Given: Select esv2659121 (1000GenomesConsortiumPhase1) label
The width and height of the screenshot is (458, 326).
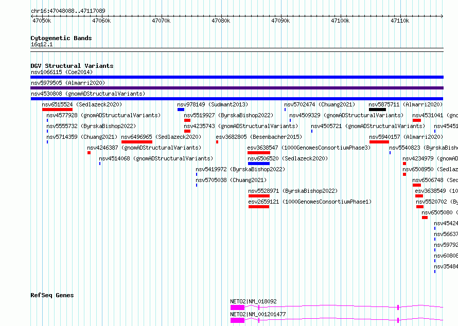Looking at the screenshot, I should (x=310, y=202).
